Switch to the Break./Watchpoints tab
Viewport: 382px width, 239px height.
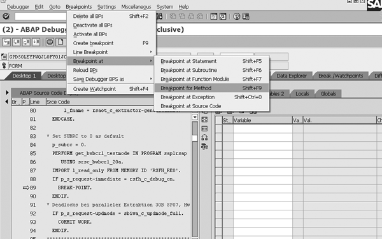tap(341, 76)
